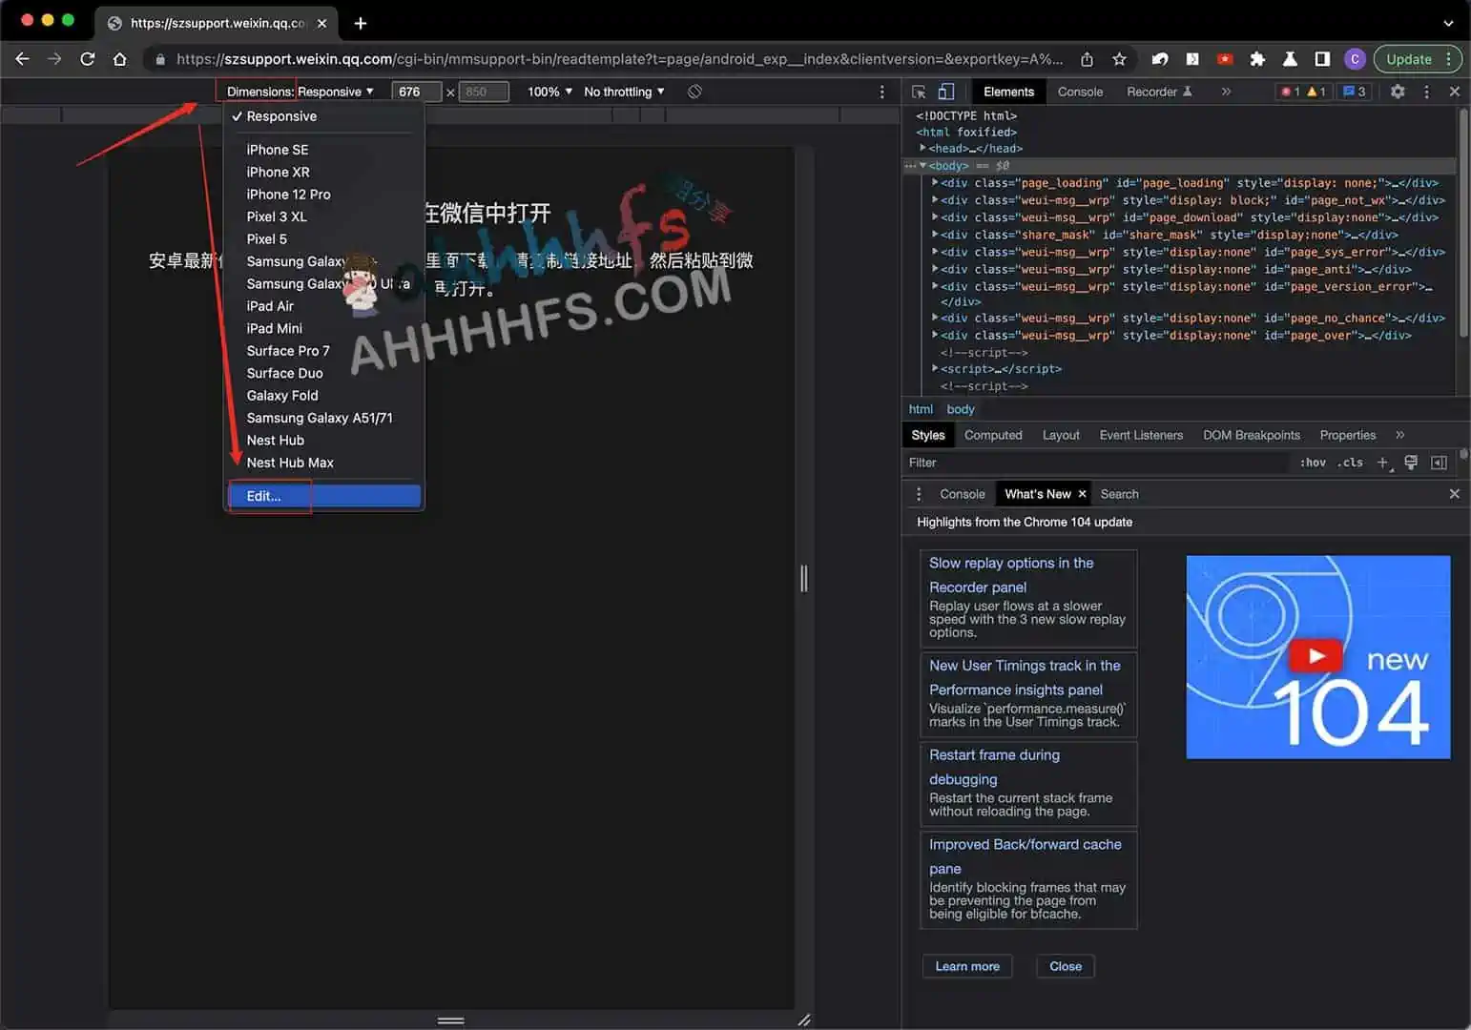Click new style rule plus icon
The image size is (1471, 1030).
pyautogui.click(x=1383, y=463)
